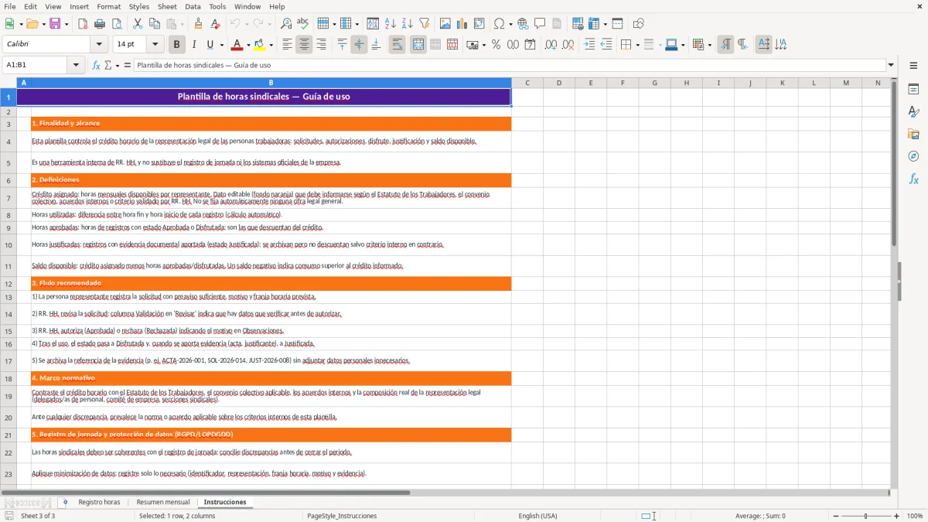Switch to Registro horas sheet tab
The height and width of the screenshot is (522, 928).
(99, 502)
